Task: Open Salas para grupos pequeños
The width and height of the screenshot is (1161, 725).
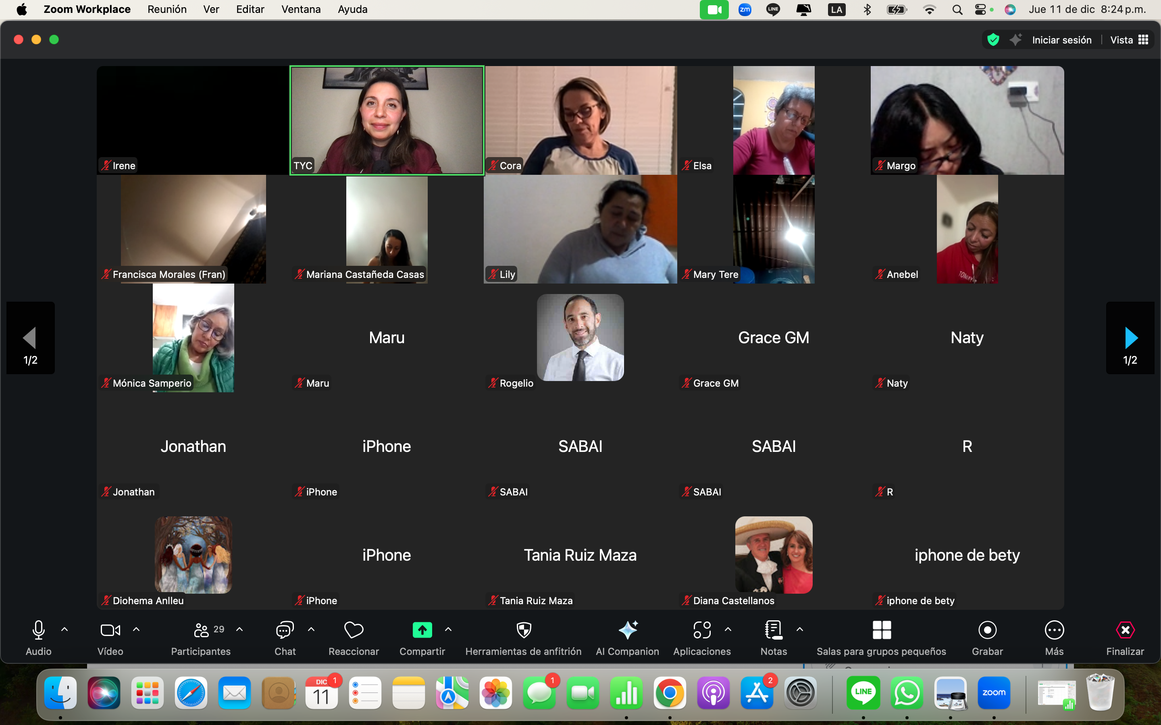Action: [881, 630]
